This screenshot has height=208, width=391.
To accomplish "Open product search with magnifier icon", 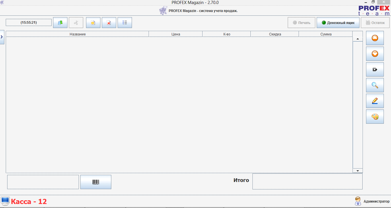I will 375,85.
